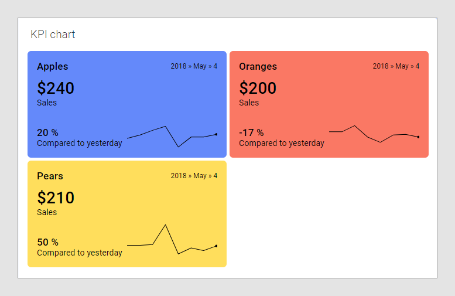The image size is (455, 296).
Task: Click the Apples tile heading
Action: [53, 67]
